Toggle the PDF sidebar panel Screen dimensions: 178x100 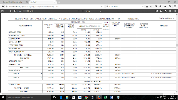coord(3,11)
